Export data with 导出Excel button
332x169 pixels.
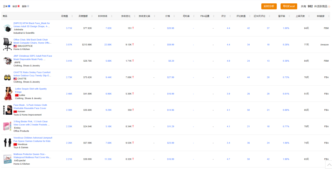(289, 6)
